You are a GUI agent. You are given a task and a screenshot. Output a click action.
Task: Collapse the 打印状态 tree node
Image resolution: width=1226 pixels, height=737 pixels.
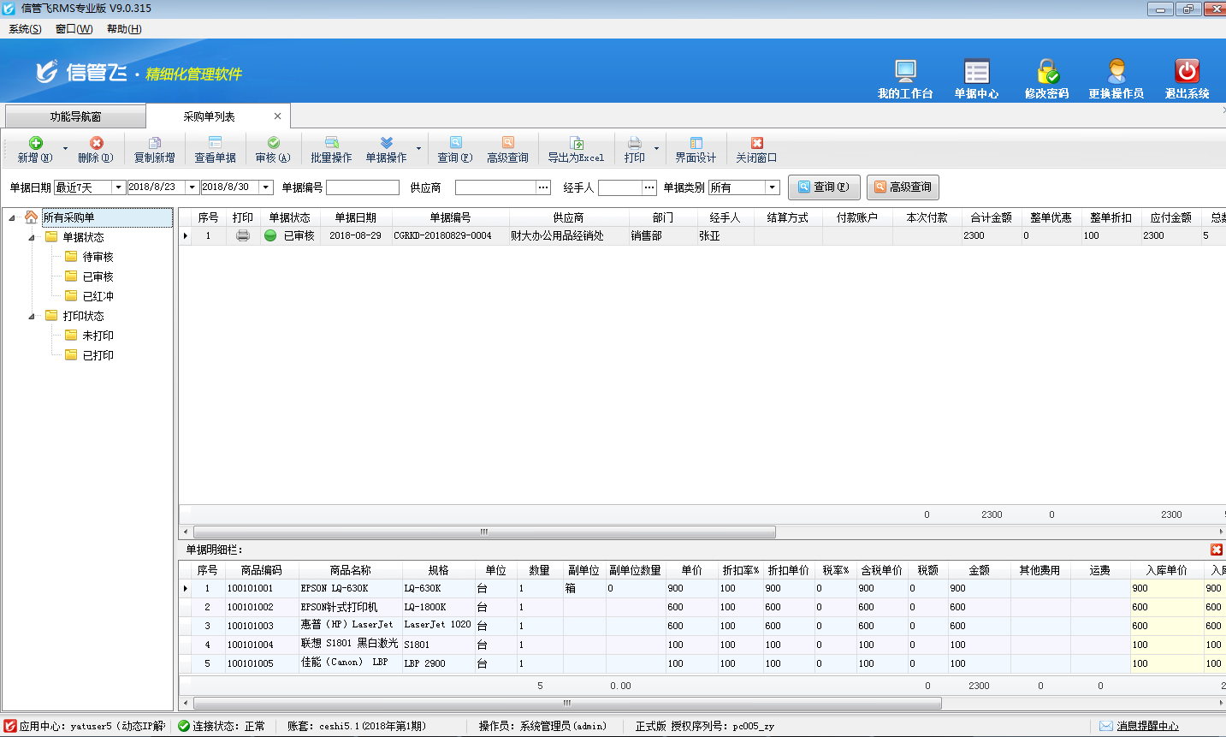click(32, 316)
